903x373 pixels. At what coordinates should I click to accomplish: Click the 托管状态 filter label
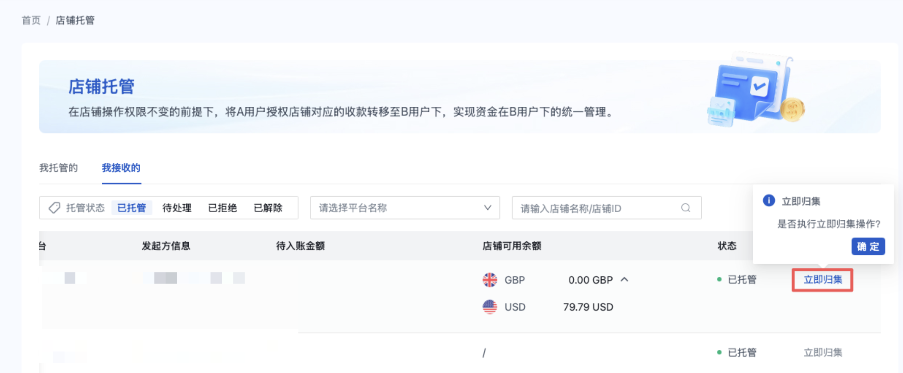click(86, 208)
